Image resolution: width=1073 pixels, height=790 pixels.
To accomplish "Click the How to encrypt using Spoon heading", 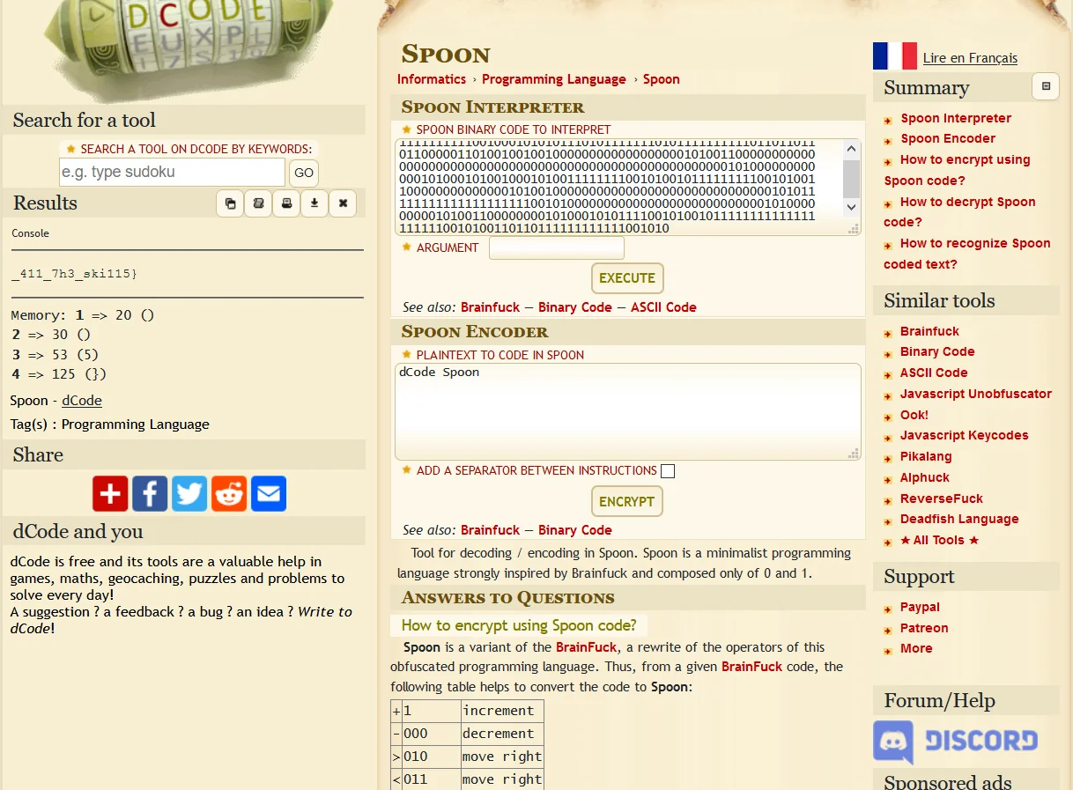I will coord(519,625).
